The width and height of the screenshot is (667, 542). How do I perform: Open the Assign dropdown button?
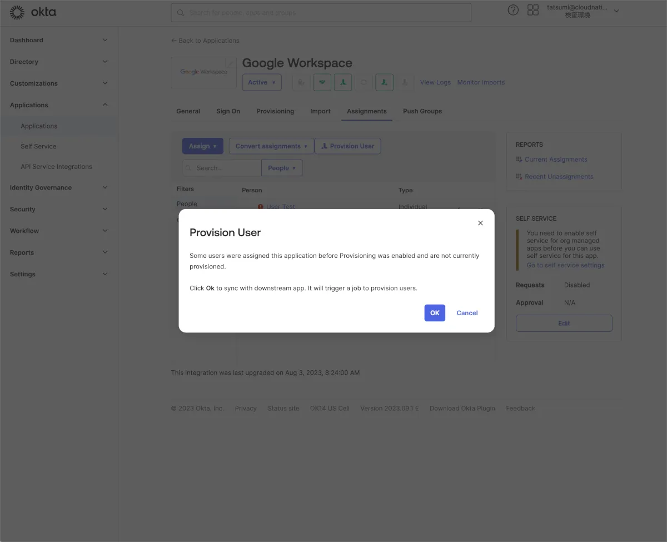click(x=202, y=146)
